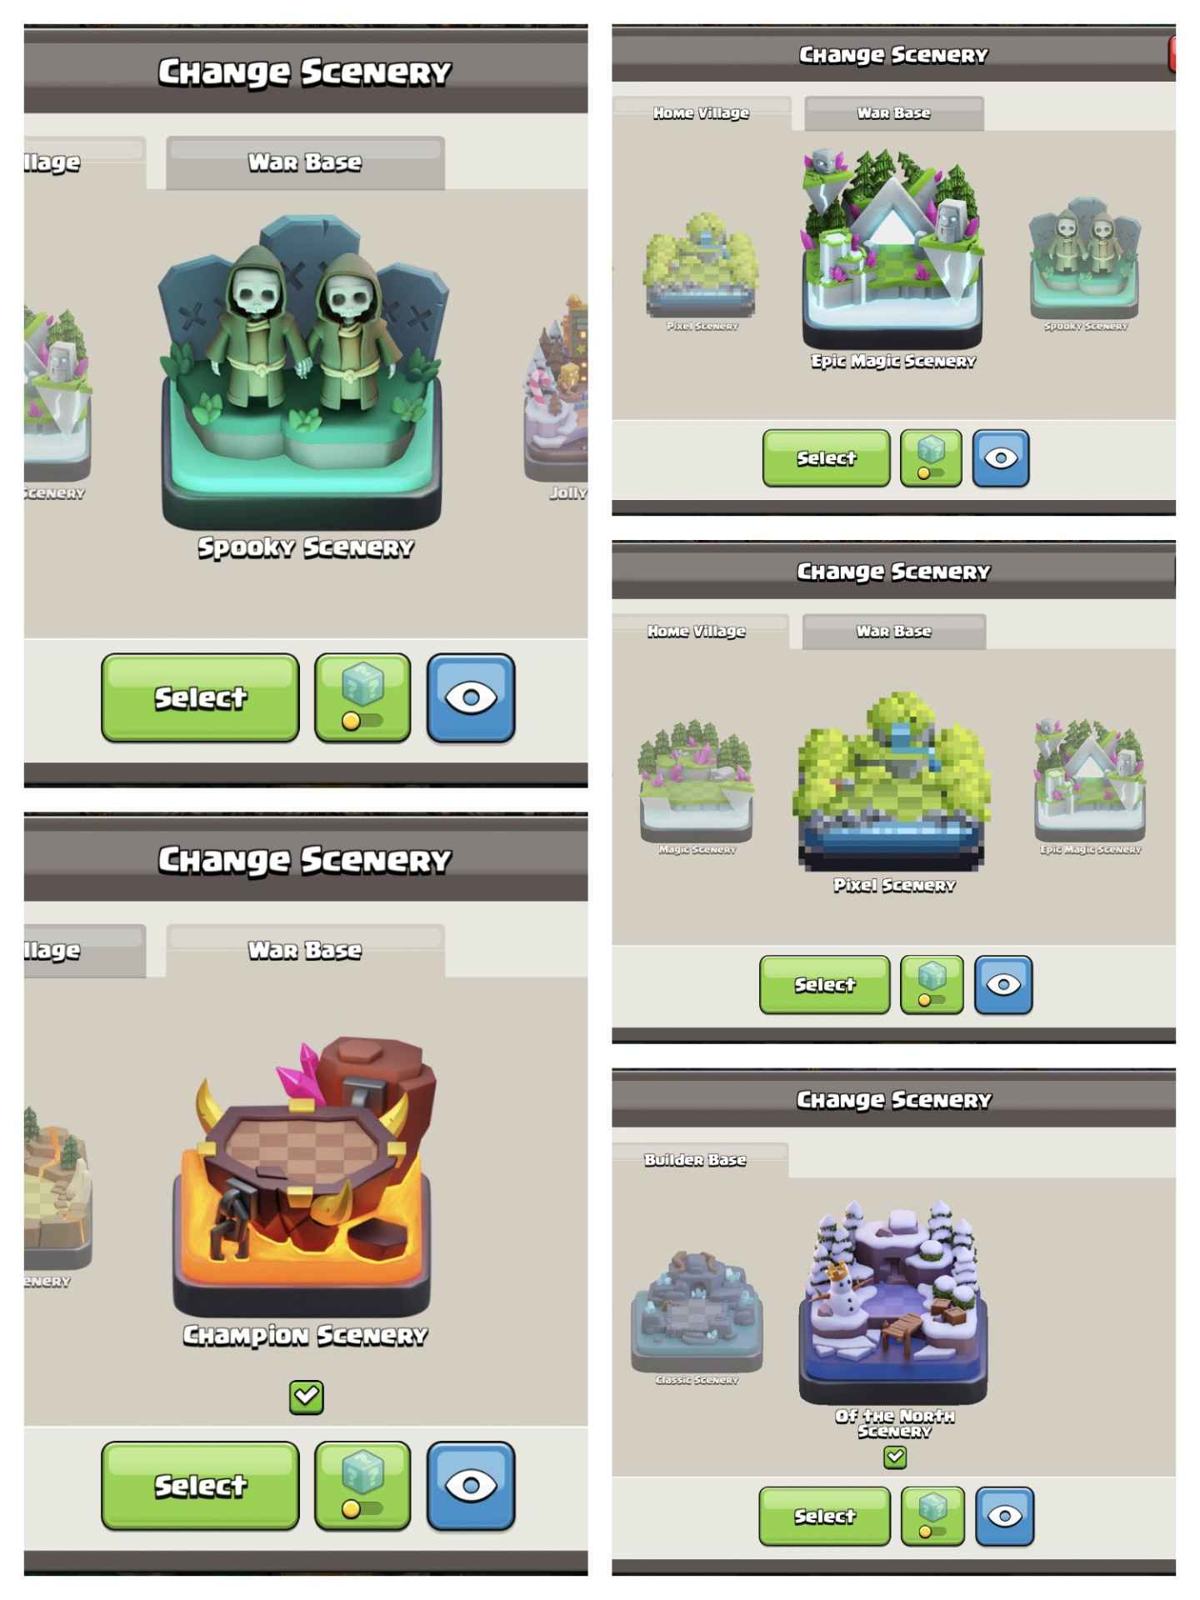1200x1600 pixels.
Task: Click the Epic Magic Scenery large icon
Action: coord(892,248)
